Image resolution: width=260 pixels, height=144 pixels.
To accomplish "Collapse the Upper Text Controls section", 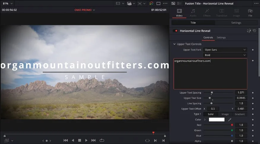I will (174, 44).
